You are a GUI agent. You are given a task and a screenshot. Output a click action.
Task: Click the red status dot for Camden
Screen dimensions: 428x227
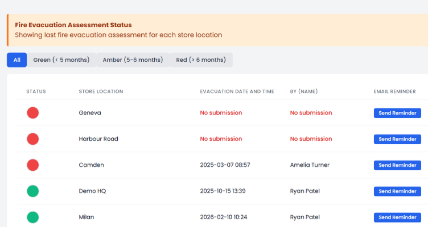click(x=33, y=165)
